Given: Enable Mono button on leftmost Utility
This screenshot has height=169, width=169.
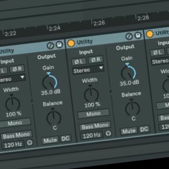Looking at the screenshot, I should point(15,123).
